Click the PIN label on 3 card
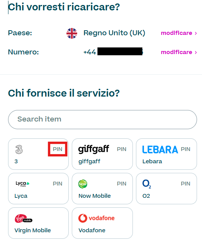This screenshot has height=243, width=202. click(x=58, y=149)
